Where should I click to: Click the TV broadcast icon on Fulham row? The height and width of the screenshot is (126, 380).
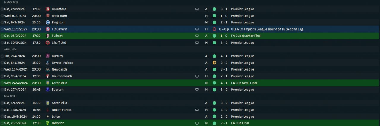197,36
